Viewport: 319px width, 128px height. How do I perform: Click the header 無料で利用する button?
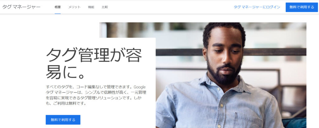302,7
